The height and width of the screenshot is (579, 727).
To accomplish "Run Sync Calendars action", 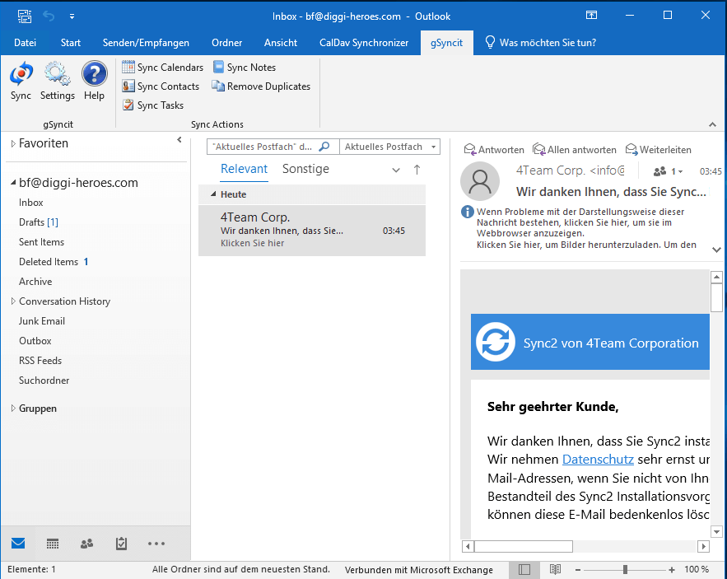I will pyautogui.click(x=163, y=68).
